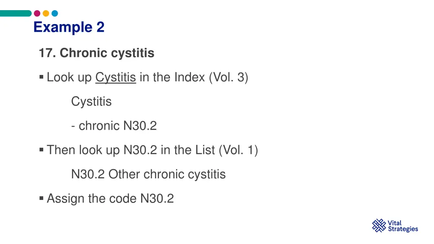The image size is (434, 244).
Task: Click the bullet before Assign the code
Action: (42, 198)
